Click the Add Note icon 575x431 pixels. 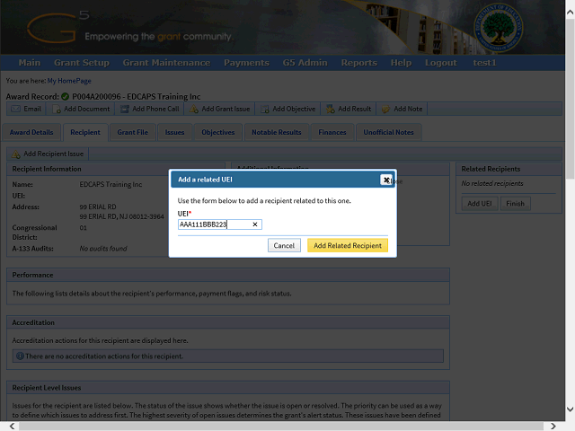click(385, 109)
